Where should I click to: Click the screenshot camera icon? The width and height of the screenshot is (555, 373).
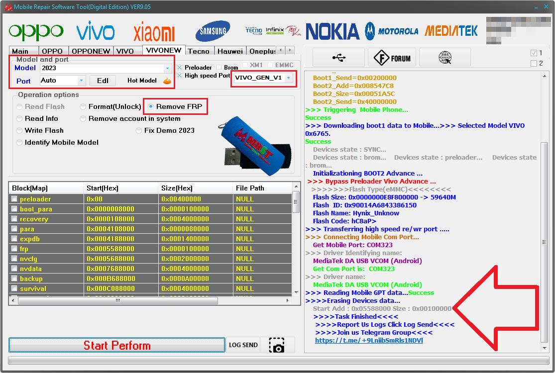click(277, 345)
